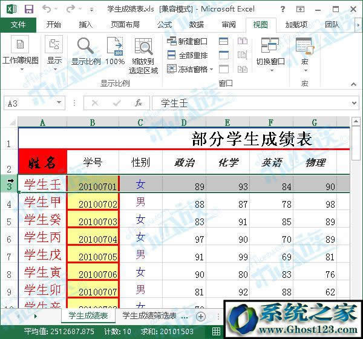Screen dimensions: 363x339
Task: Click cell containing student ID 20100703
Action: point(93,222)
